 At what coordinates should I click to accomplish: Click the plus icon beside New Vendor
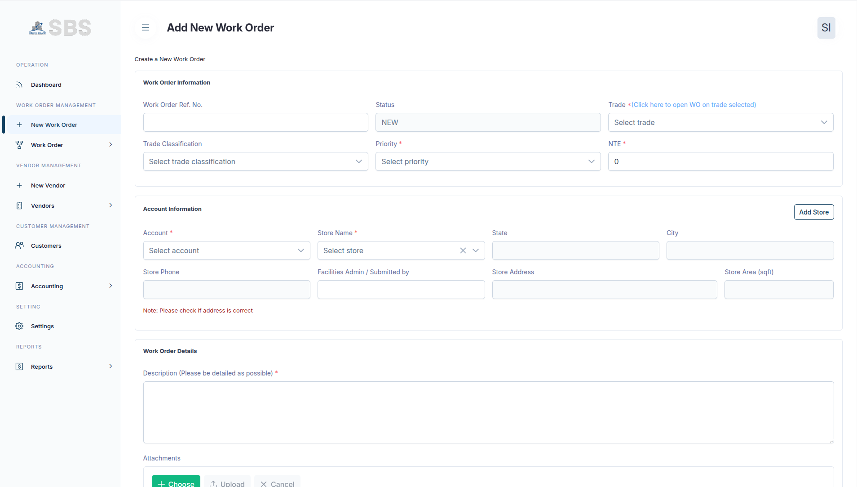[x=19, y=185]
